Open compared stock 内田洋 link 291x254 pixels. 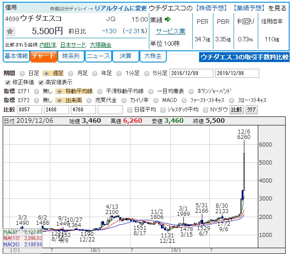coord(48,45)
